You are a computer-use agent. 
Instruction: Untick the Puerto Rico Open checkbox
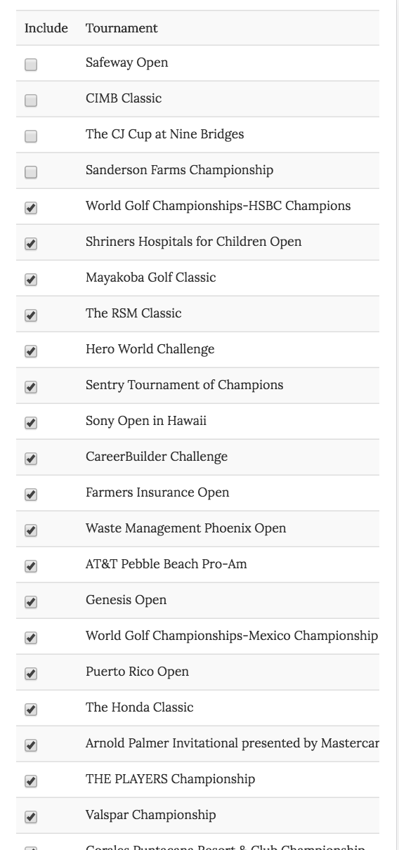point(31,674)
